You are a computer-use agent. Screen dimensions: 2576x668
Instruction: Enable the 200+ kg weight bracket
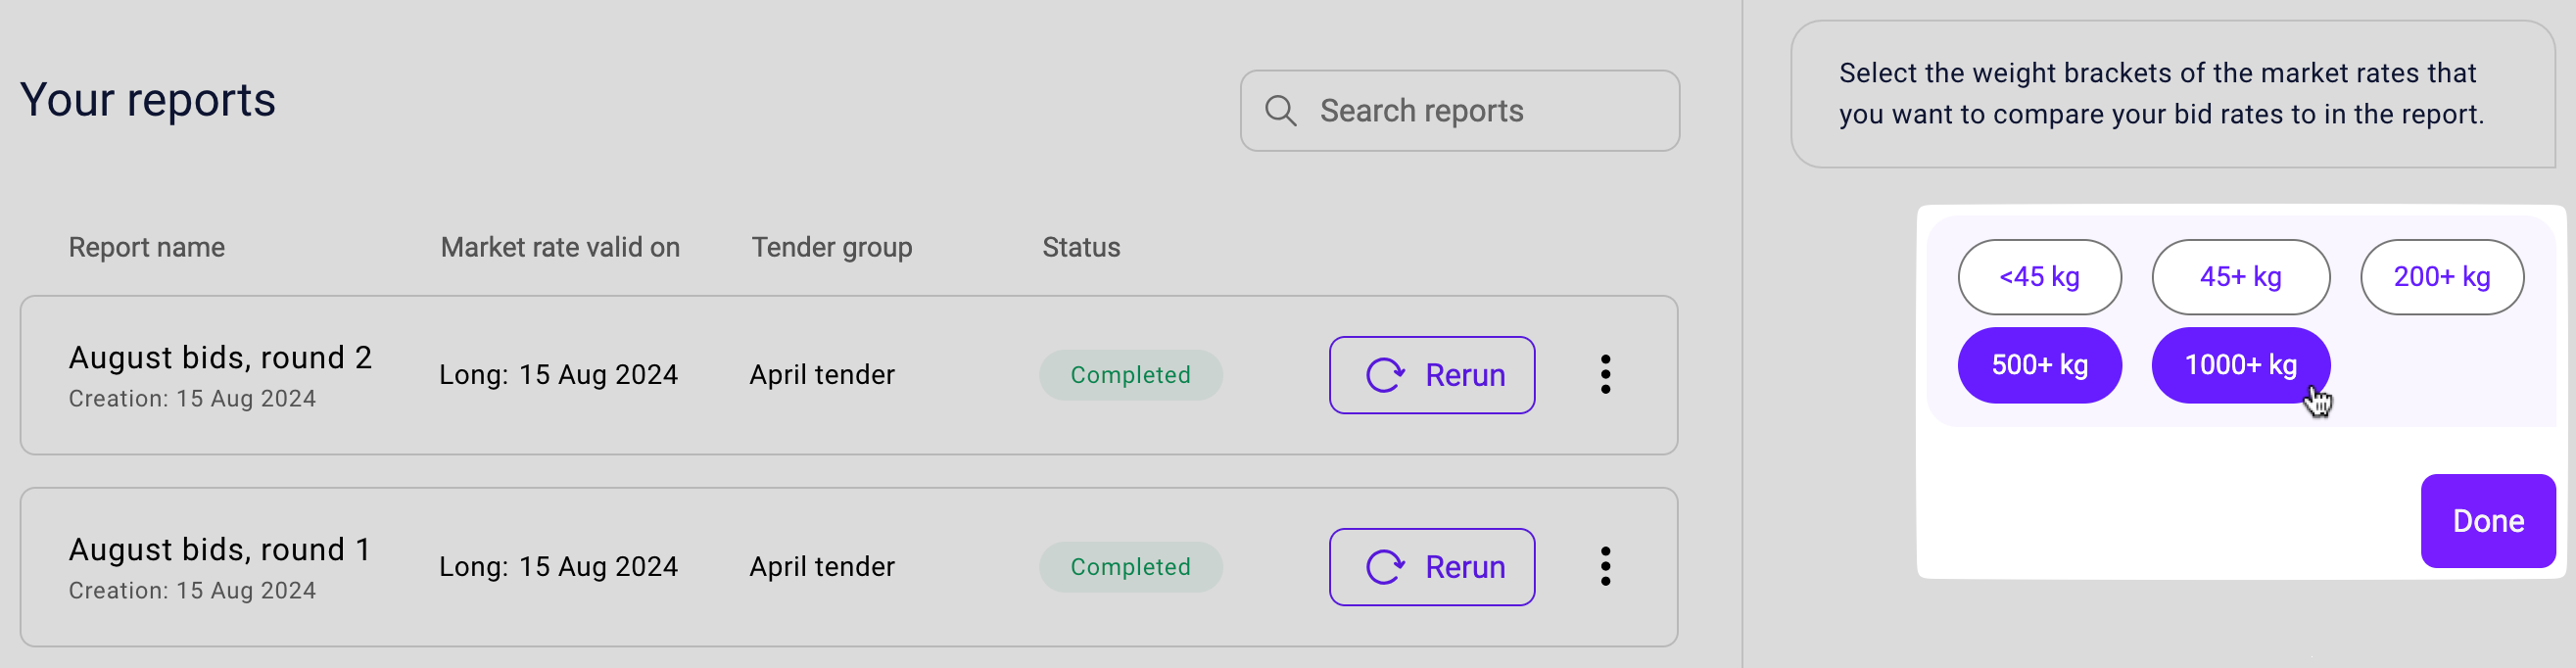pos(2441,277)
